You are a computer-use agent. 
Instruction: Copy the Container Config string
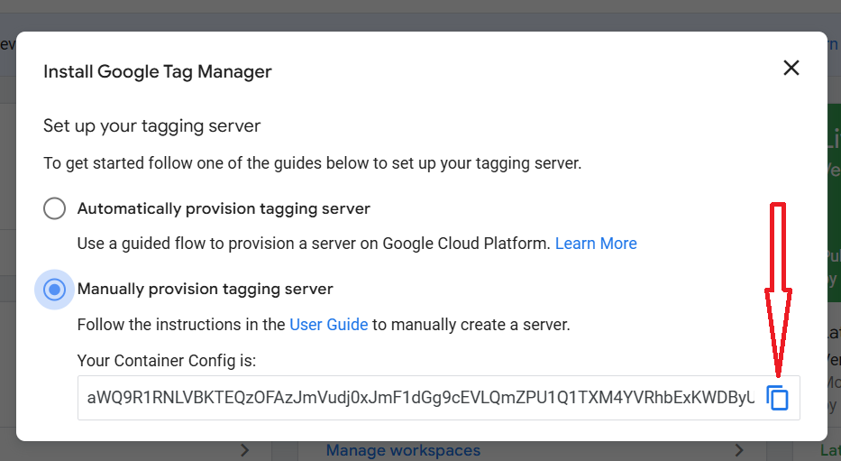tap(777, 398)
